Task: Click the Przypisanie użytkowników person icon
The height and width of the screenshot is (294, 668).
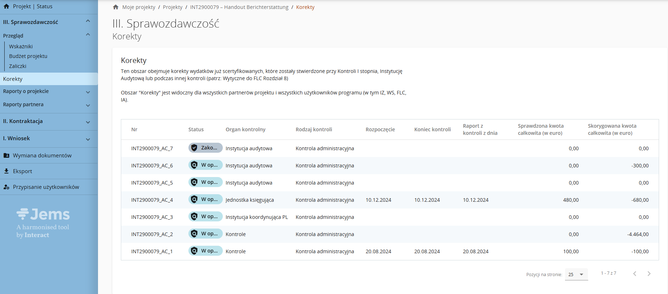Action: click(x=6, y=187)
